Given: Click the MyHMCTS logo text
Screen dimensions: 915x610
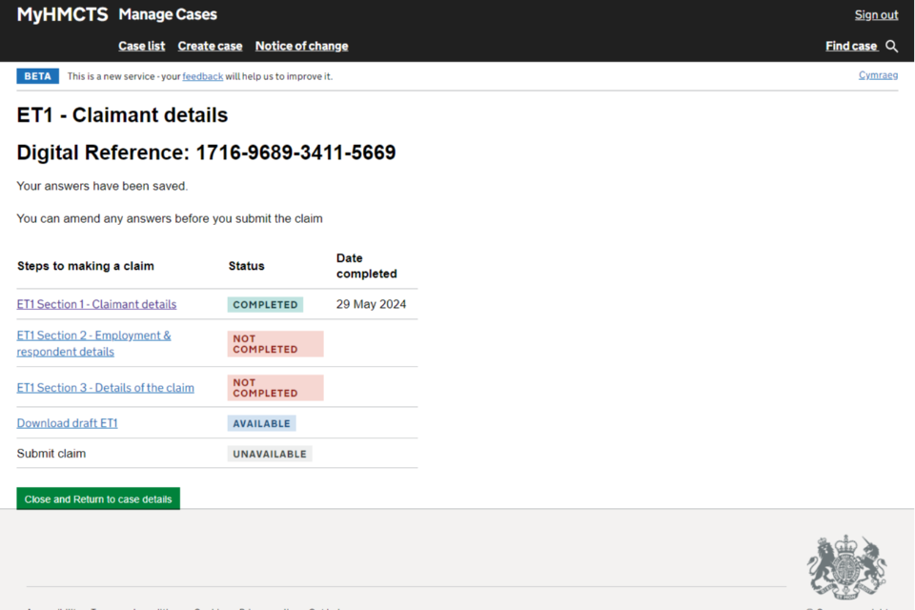Looking at the screenshot, I should [x=62, y=14].
